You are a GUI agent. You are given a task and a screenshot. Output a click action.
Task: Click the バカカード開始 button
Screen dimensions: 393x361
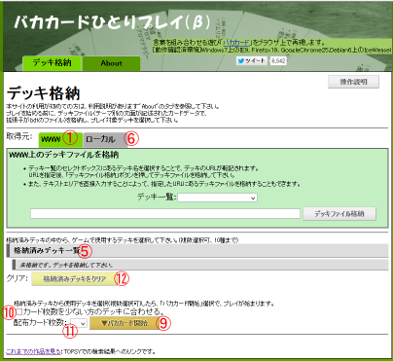click(x=124, y=323)
